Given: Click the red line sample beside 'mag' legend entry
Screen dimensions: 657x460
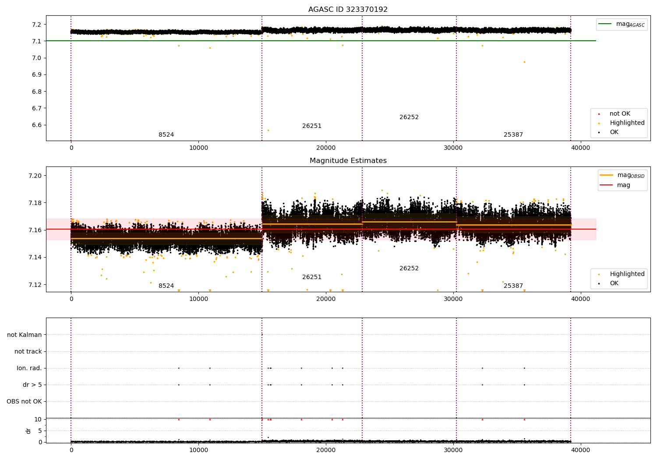Looking at the screenshot, I should [606, 185].
